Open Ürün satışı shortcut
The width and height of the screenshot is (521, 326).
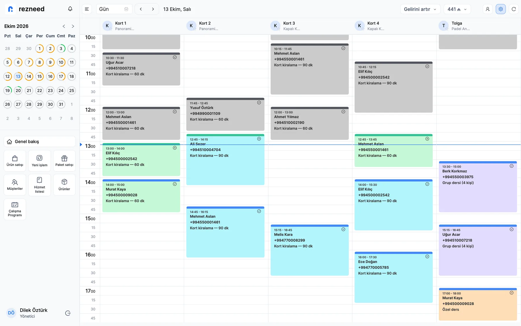[x=15, y=161]
